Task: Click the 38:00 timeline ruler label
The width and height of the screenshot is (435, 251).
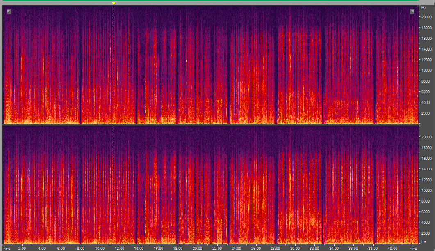Action: click(x=372, y=248)
